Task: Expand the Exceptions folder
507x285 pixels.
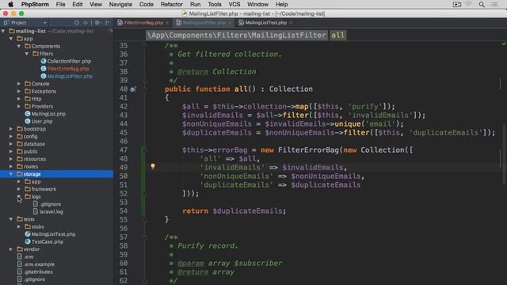Action: [x=19, y=91]
